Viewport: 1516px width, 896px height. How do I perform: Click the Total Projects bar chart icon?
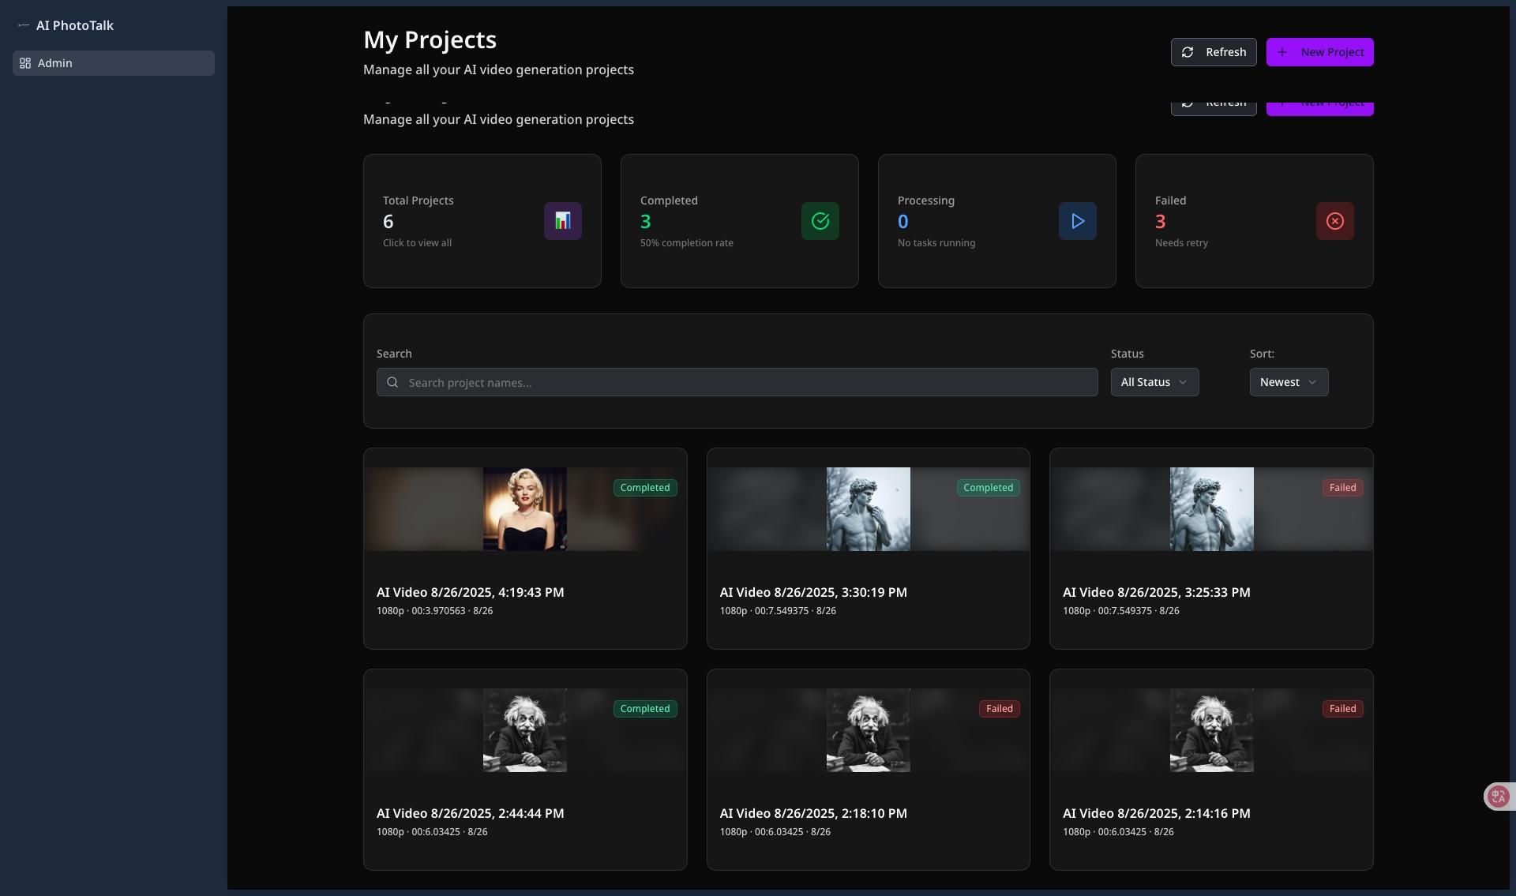click(x=562, y=221)
